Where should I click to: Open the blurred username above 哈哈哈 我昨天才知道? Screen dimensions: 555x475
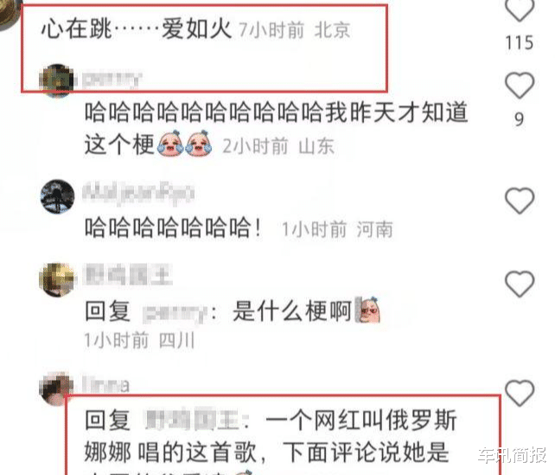click(112, 80)
